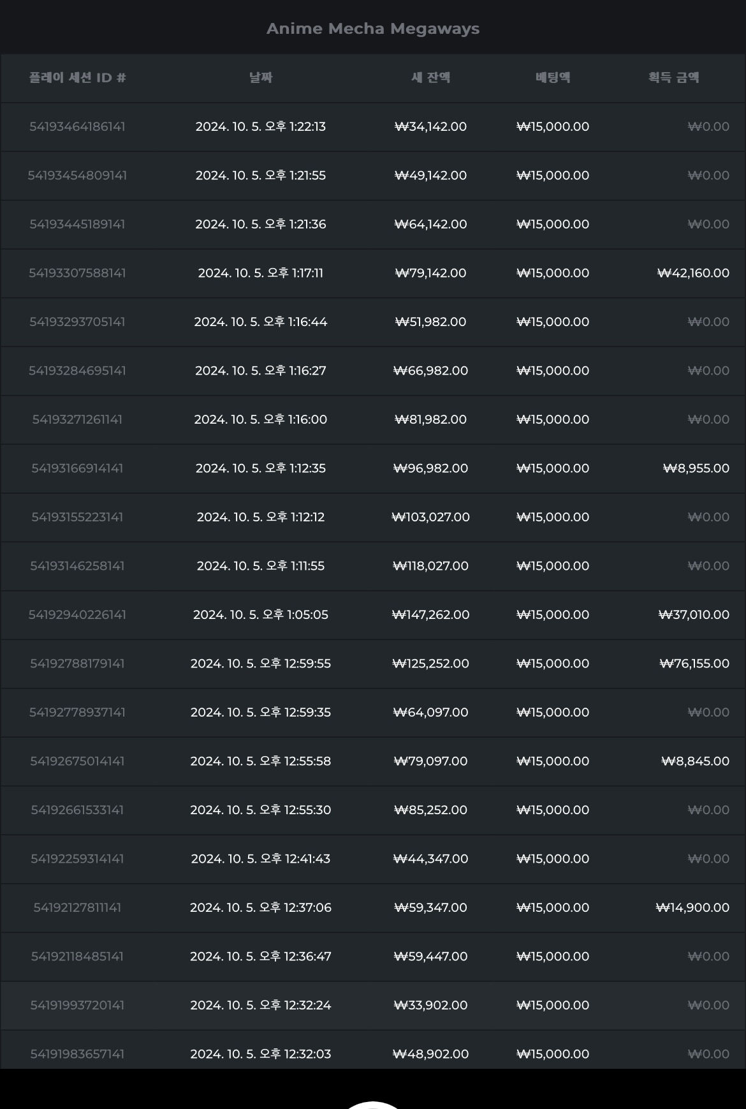
Task: Open session 54191983657141 at the bottom
Action: (77, 1054)
